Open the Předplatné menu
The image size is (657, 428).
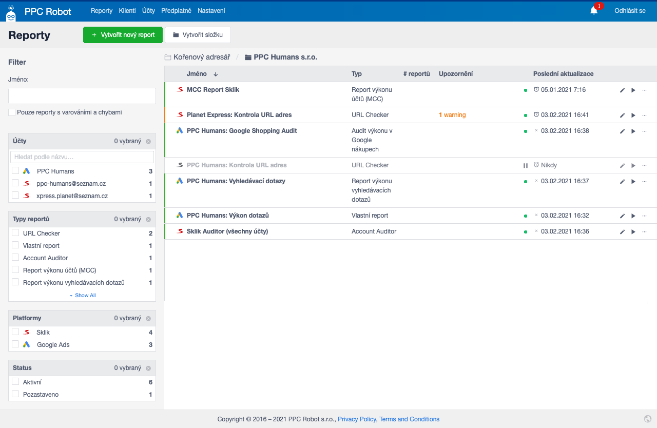[177, 11]
